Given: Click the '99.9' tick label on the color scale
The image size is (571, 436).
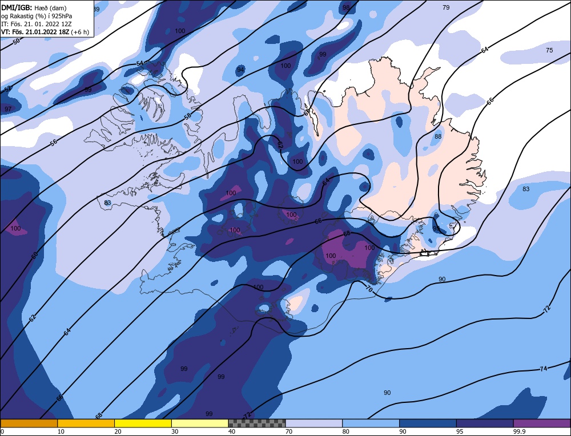Looking at the screenshot, I should click(518, 431).
